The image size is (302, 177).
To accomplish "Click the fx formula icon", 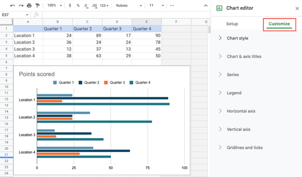I will [36, 14].
